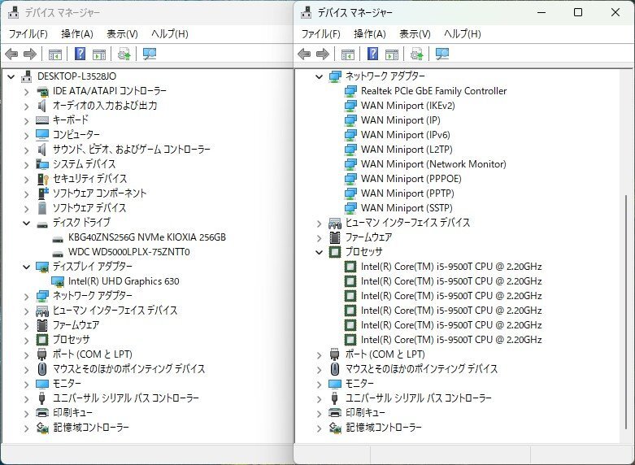Click show/hide console tree icon in left window
Screen dimensions: 635x465
click(55, 54)
